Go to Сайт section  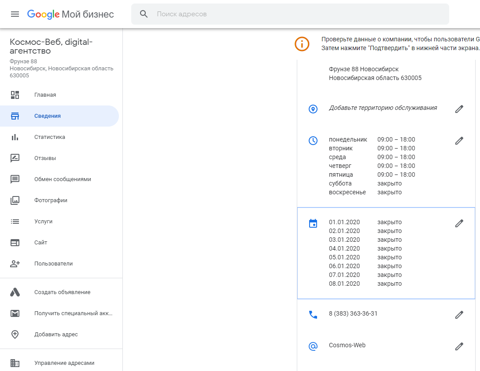point(59,242)
